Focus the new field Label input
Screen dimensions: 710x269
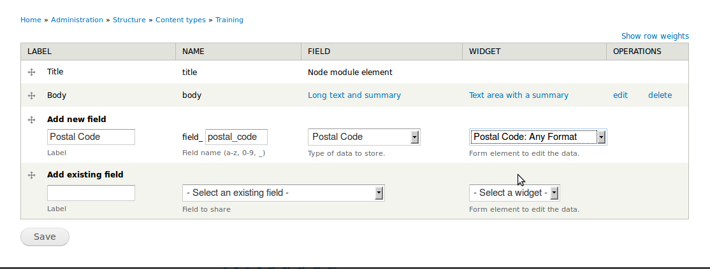91,137
